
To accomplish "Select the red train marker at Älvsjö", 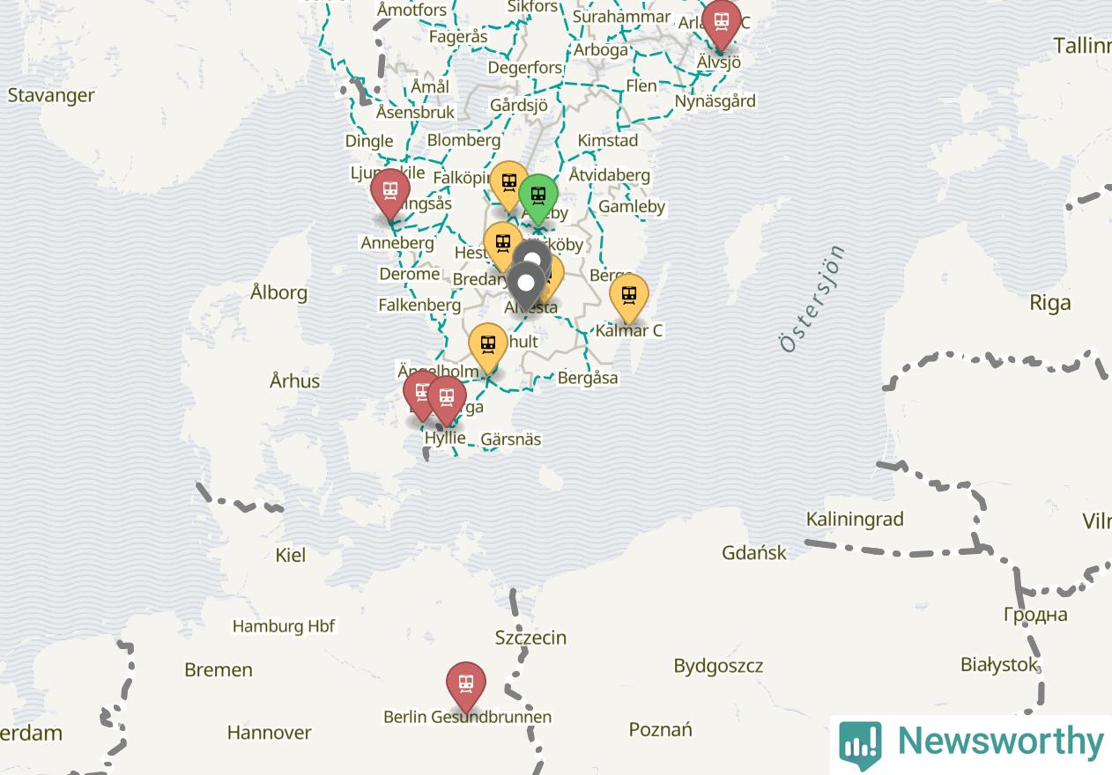I will click(721, 25).
